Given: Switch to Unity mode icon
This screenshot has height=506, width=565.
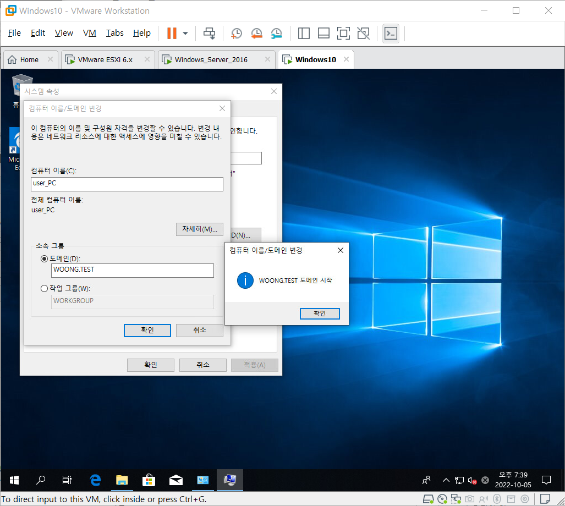Looking at the screenshot, I should coord(363,33).
